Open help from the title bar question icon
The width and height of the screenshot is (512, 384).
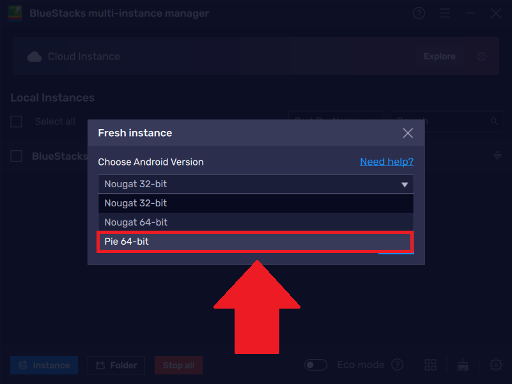[x=419, y=13]
